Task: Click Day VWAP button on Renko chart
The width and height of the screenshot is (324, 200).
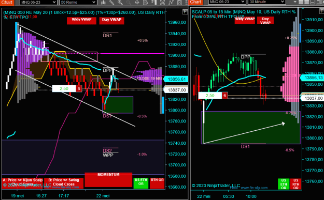Action: pyautogui.click(x=111, y=21)
